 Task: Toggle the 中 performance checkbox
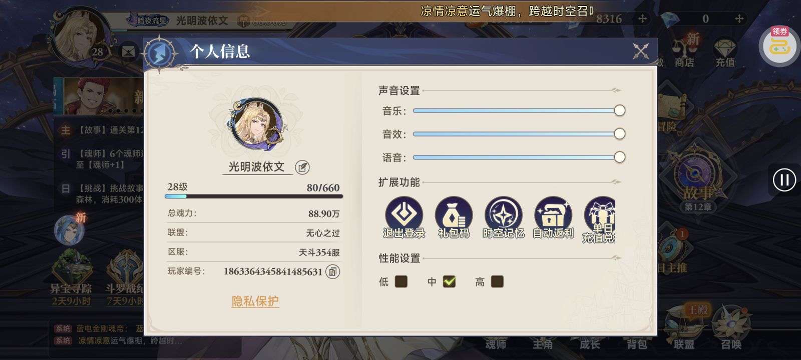click(x=449, y=281)
